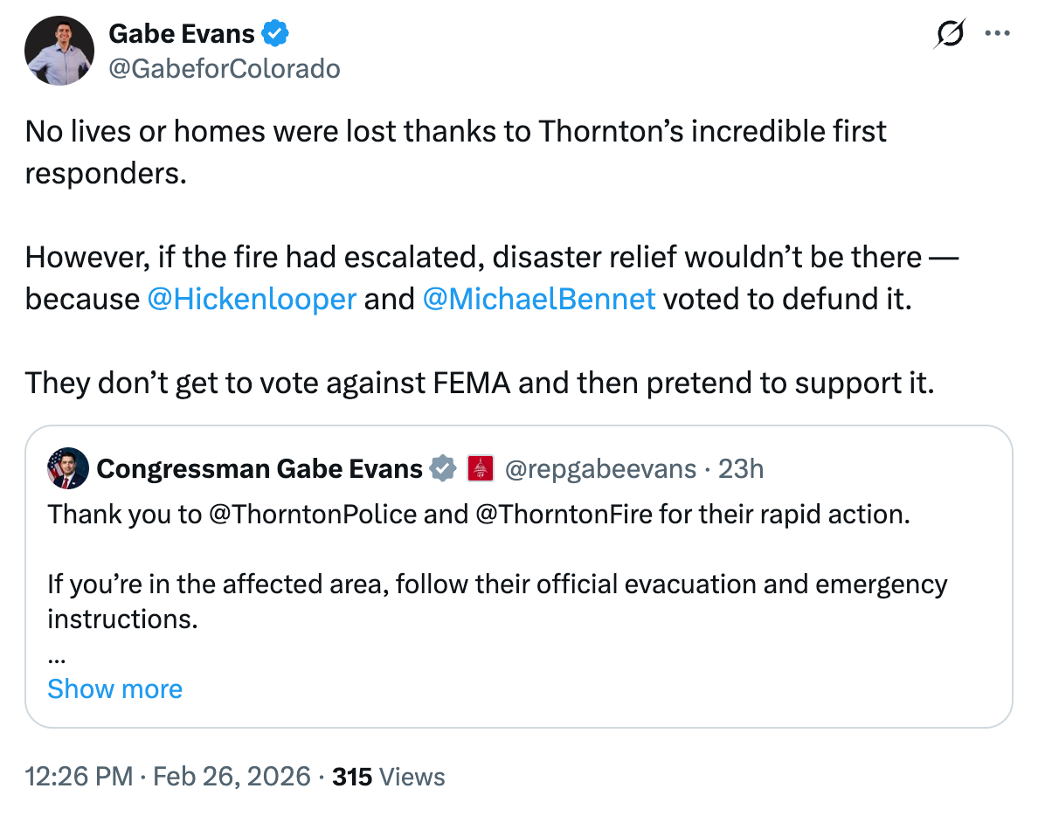Click the 12:26 PM Feb 26, 2026 timestamp
The width and height of the screenshot is (1038, 823).
[x=168, y=777]
